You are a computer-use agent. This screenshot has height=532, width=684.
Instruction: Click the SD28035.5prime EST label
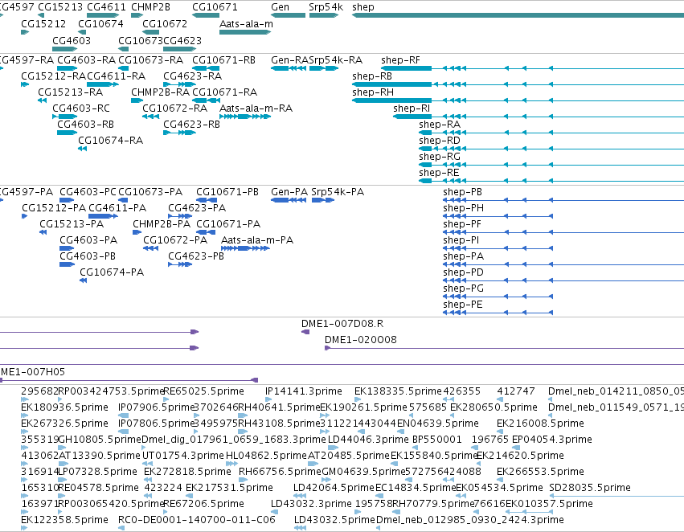click(x=590, y=488)
